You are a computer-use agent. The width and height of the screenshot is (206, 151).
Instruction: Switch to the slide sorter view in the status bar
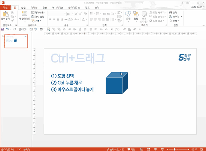149,149
